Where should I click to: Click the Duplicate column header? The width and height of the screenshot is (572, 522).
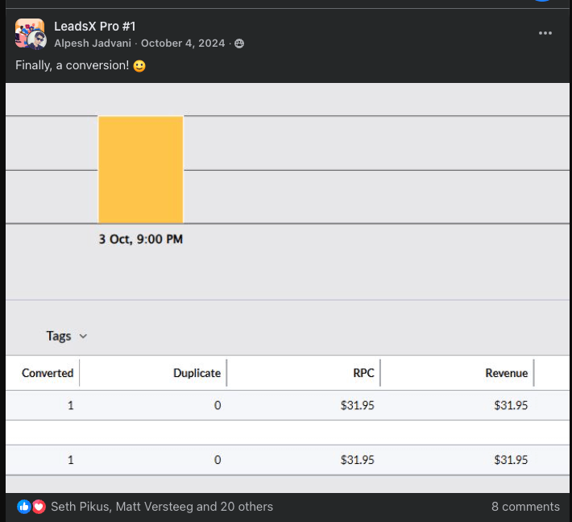(x=197, y=373)
